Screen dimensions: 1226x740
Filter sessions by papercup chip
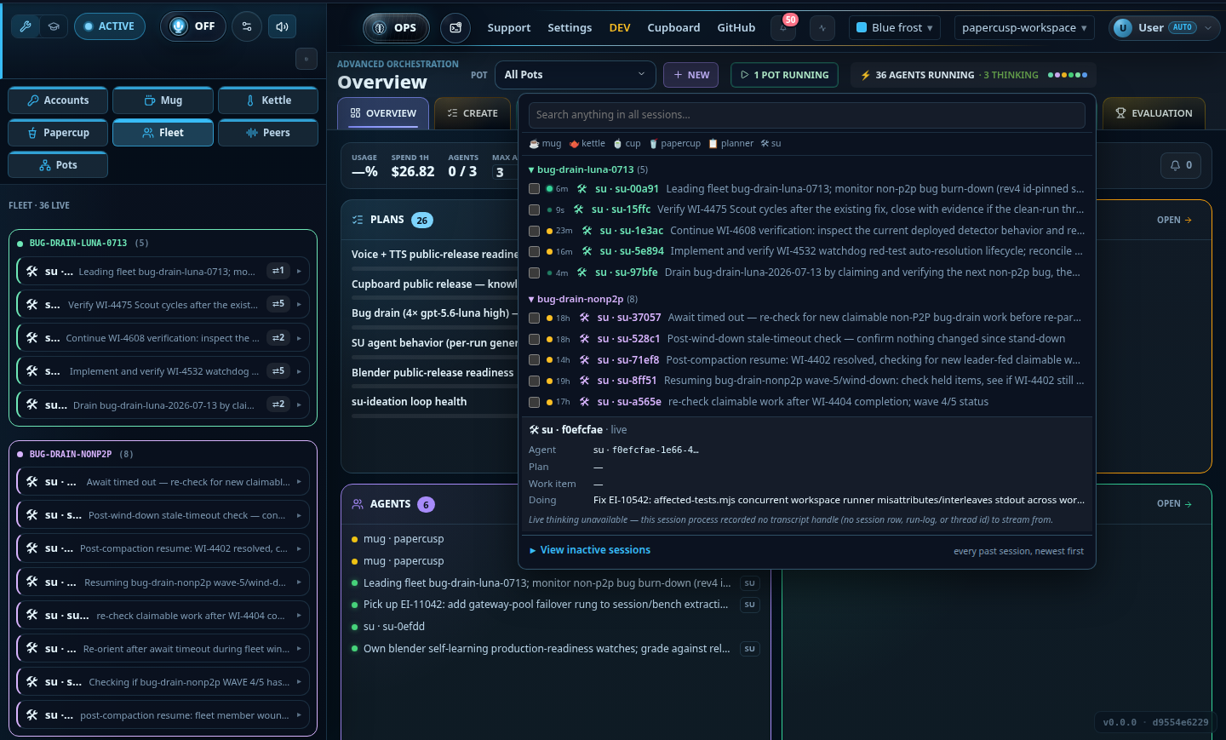tap(675, 144)
